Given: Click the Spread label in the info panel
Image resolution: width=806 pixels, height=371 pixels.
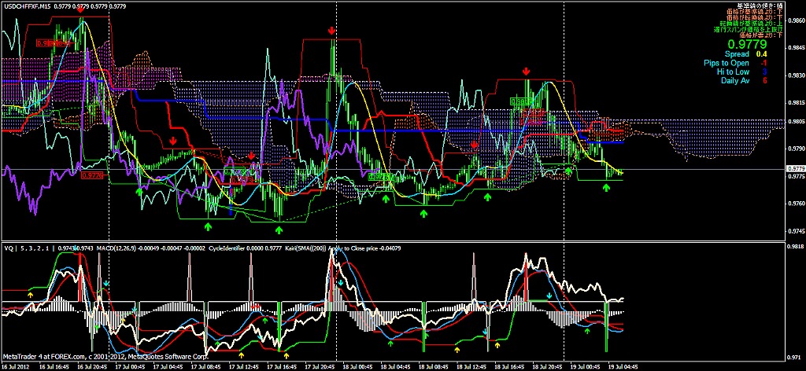Looking at the screenshot, I should click(x=738, y=54).
